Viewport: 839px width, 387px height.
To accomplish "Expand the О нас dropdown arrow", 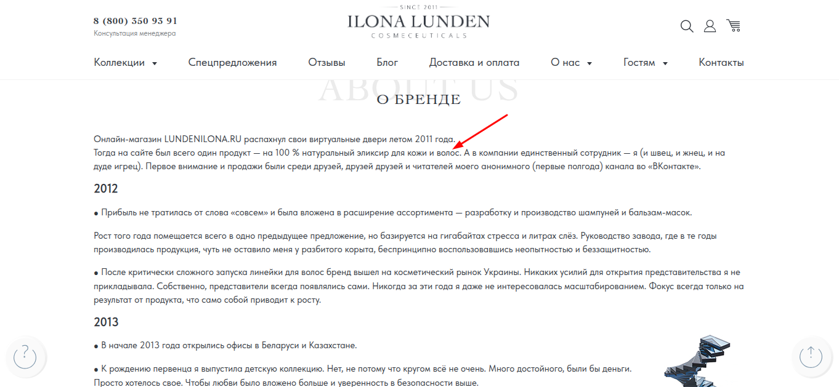I will 590,63.
